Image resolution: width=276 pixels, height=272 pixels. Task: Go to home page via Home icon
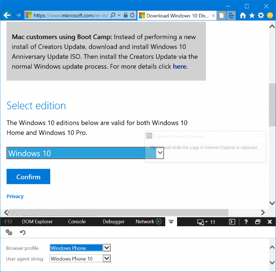[243, 15]
